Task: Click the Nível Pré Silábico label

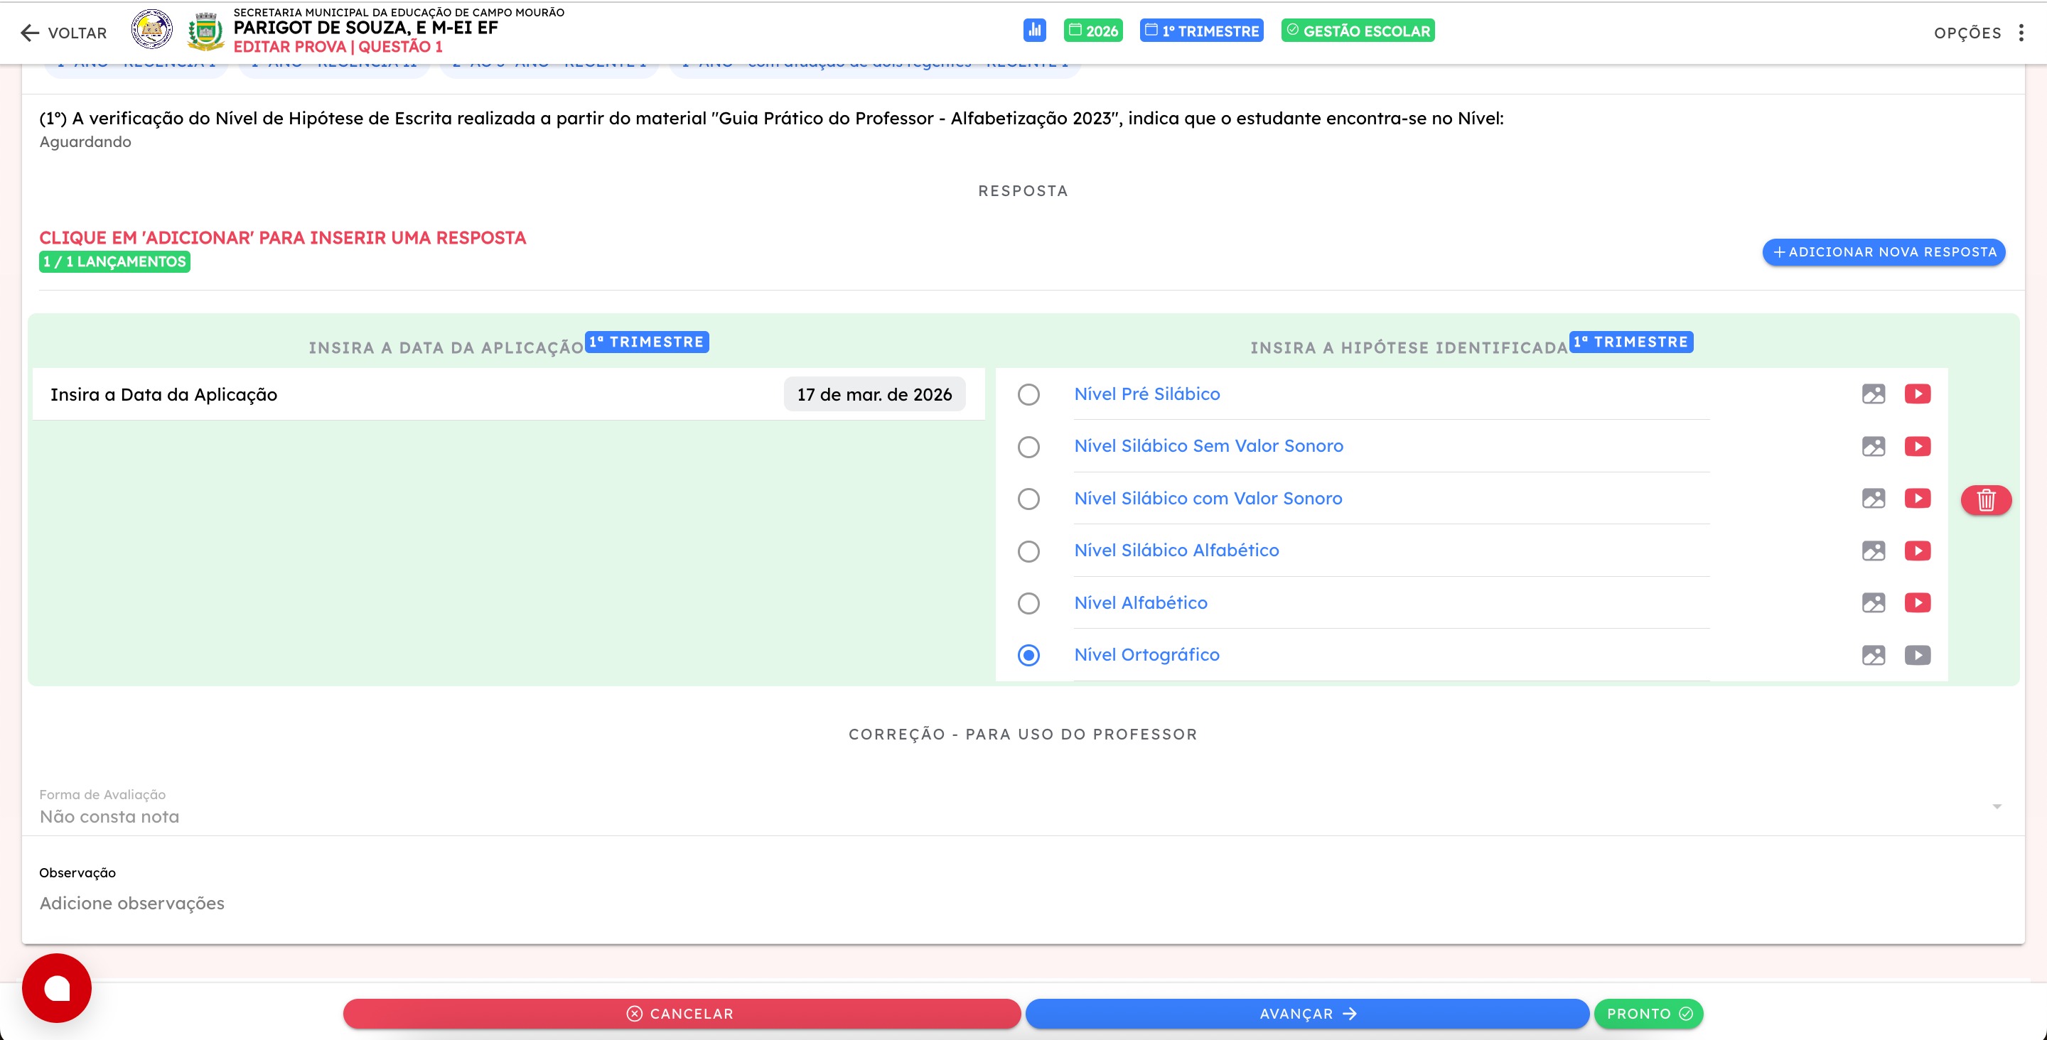Action: point(1146,394)
